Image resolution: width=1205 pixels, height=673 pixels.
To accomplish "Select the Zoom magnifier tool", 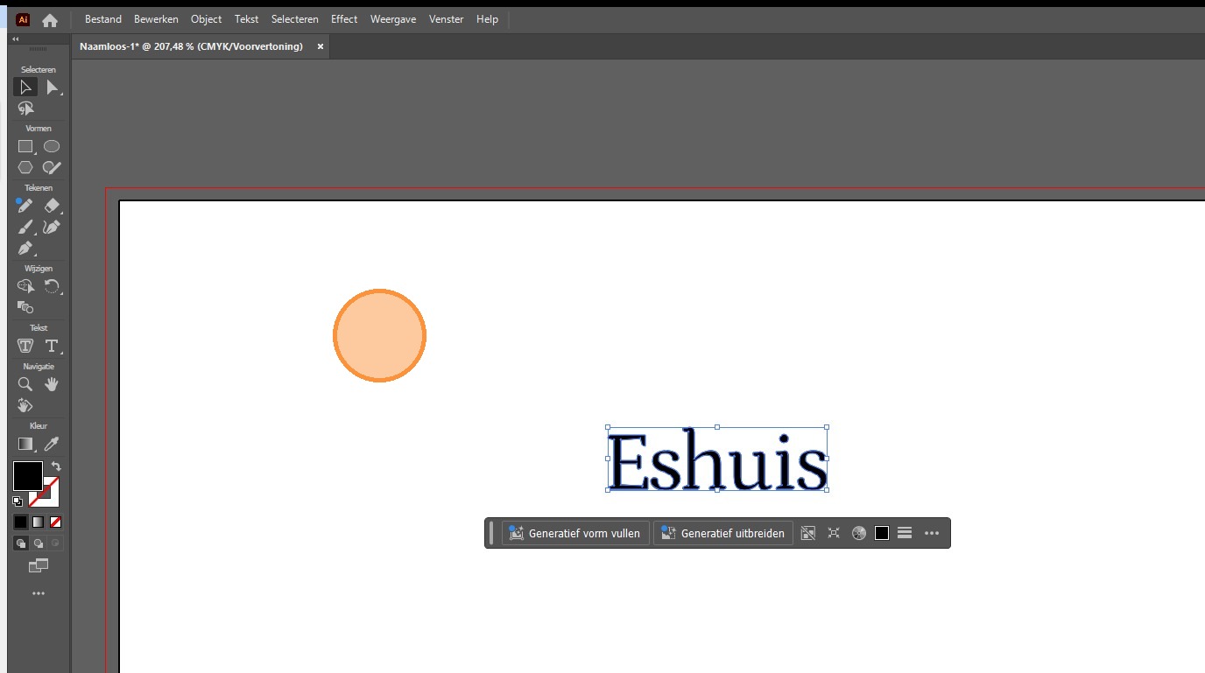I will point(25,384).
